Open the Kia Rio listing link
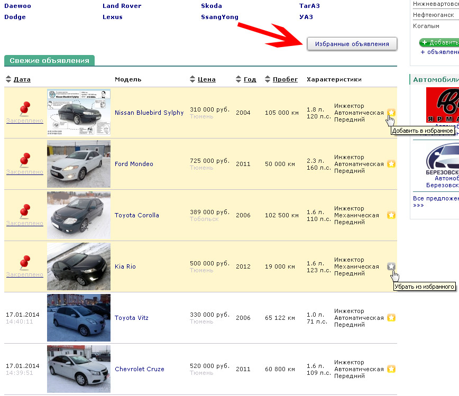 pyautogui.click(x=125, y=266)
